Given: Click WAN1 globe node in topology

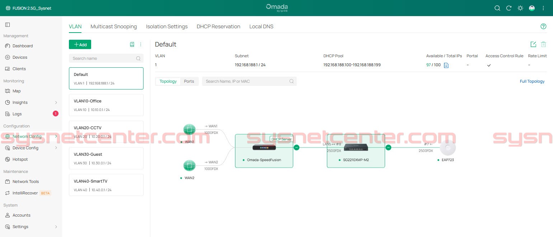Looking at the screenshot, I should (189, 130).
